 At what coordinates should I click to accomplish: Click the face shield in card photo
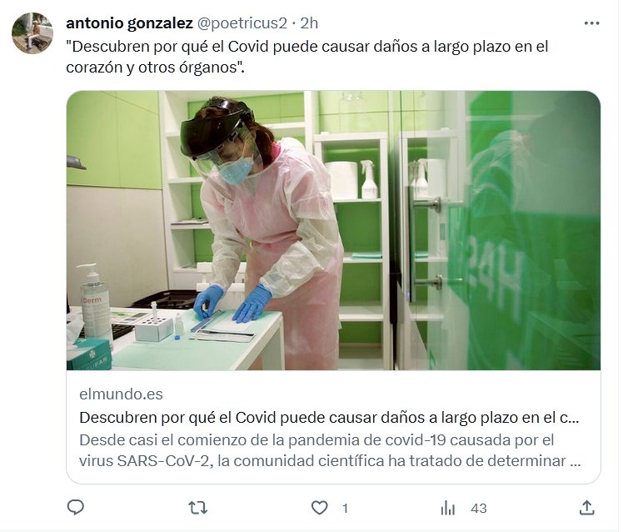click(220, 147)
